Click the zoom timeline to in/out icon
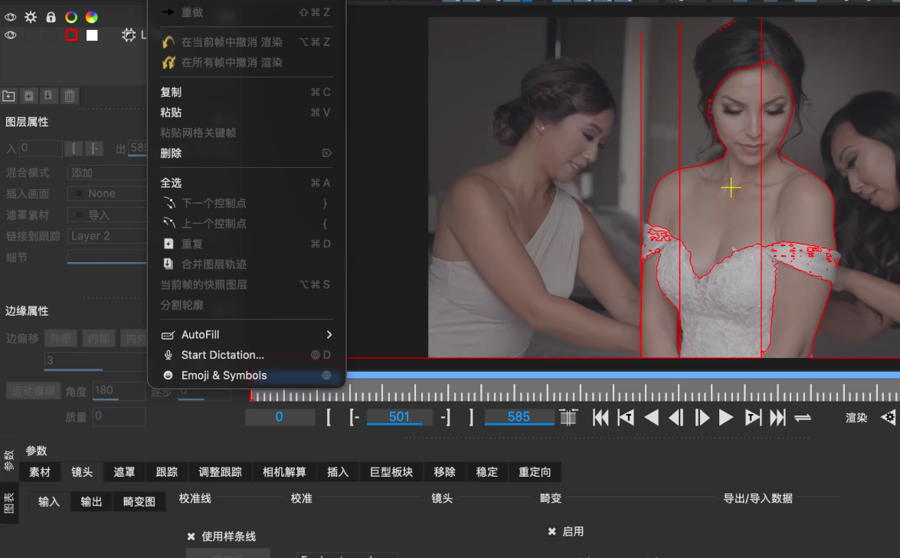The image size is (900, 558). point(568,418)
